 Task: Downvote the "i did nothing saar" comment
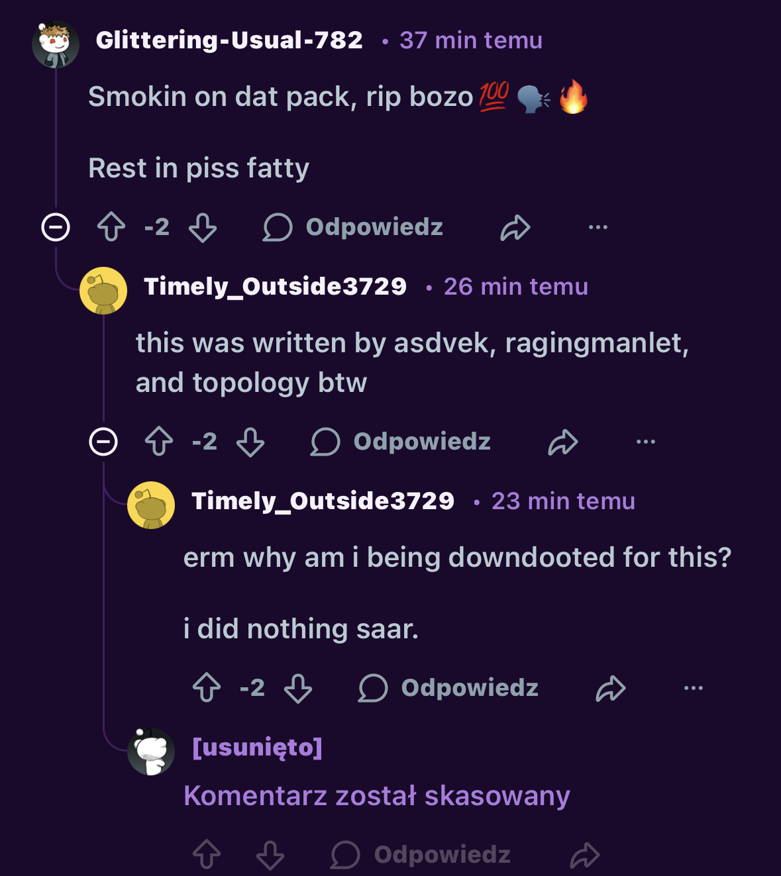(297, 689)
